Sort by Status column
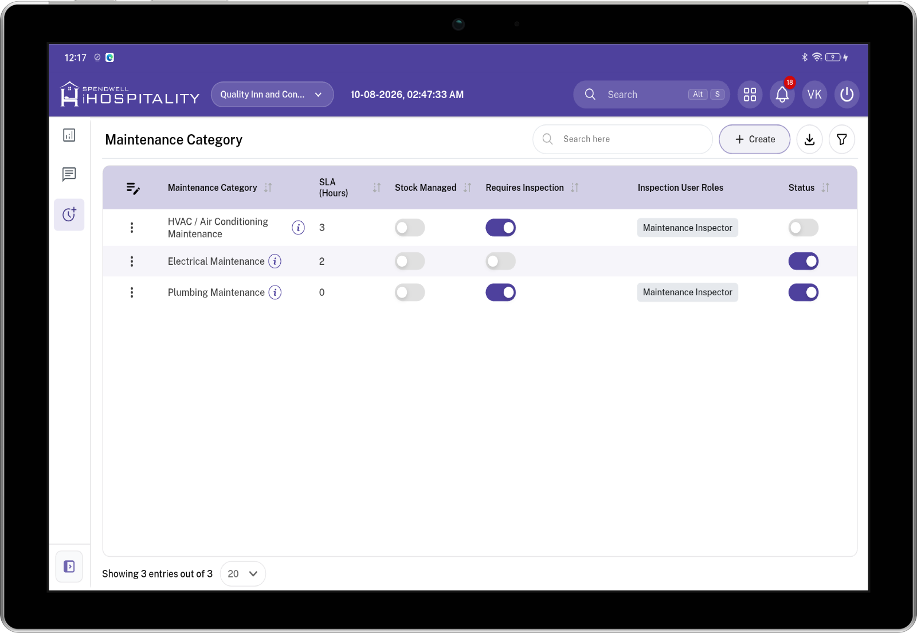Viewport: 917px width, 633px height. [x=825, y=187]
